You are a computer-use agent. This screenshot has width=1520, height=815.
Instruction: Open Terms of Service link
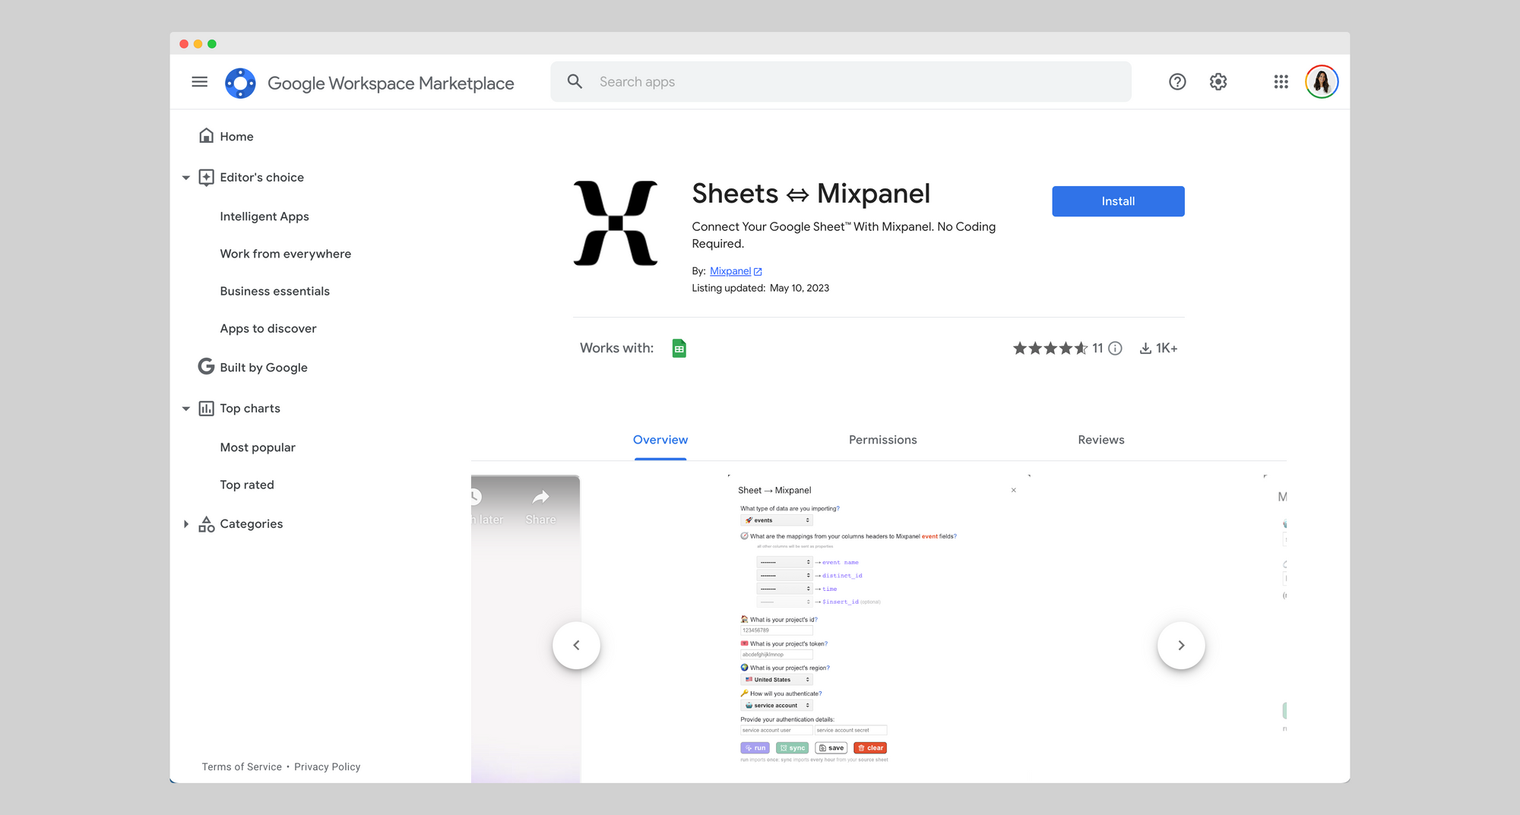click(x=242, y=767)
